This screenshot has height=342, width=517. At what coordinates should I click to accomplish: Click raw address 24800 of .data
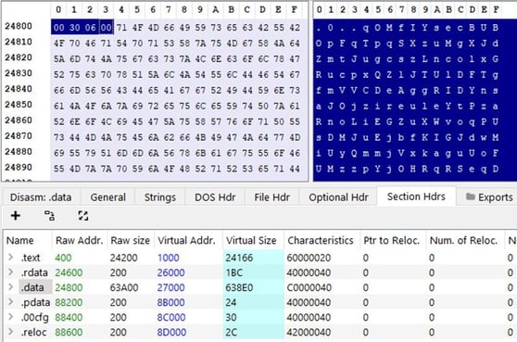coord(69,287)
